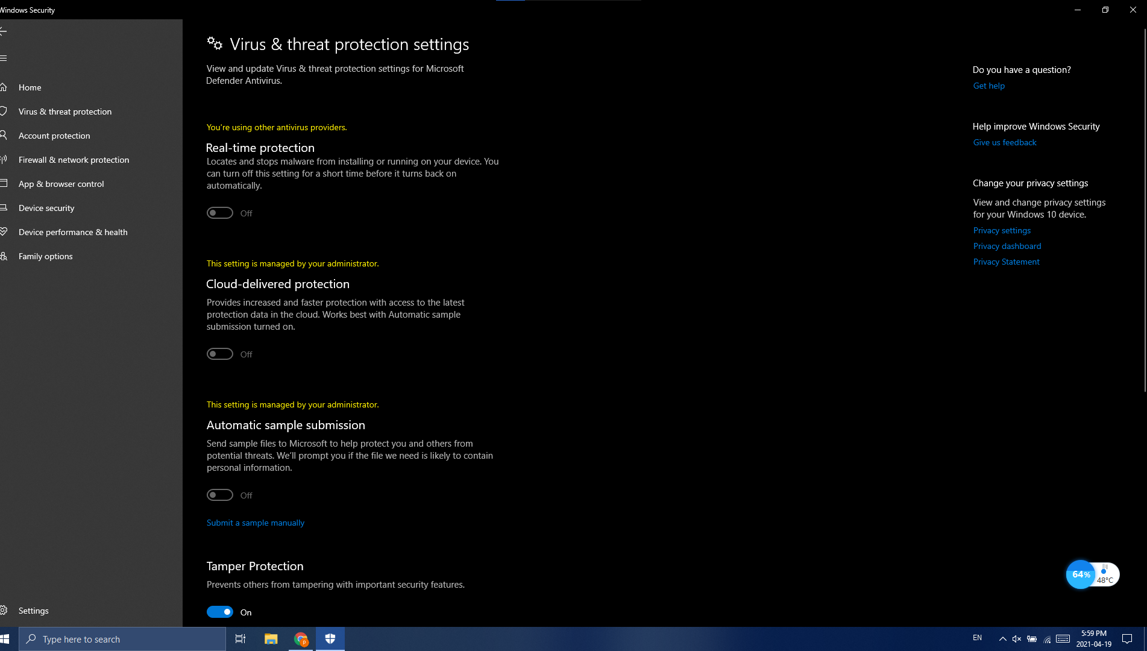
Task: Select Virus & threat protection in sidebar
Action: 65,112
